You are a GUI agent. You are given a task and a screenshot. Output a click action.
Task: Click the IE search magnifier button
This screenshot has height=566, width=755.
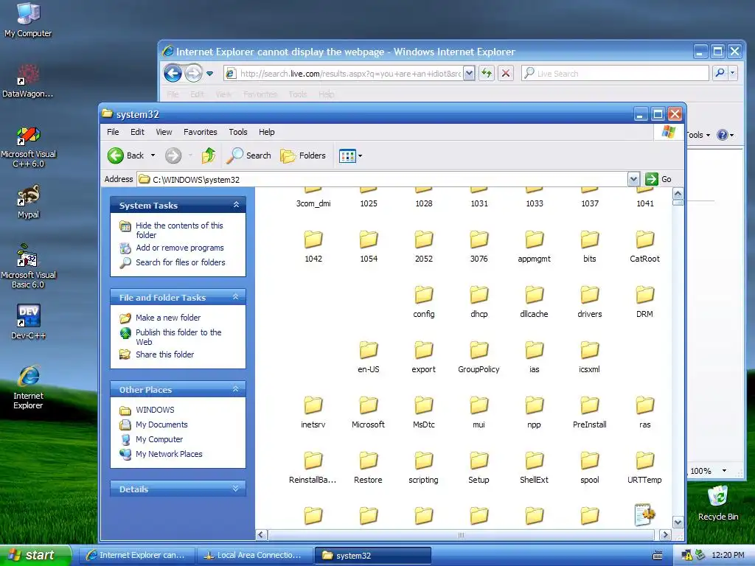pyautogui.click(x=720, y=73)
